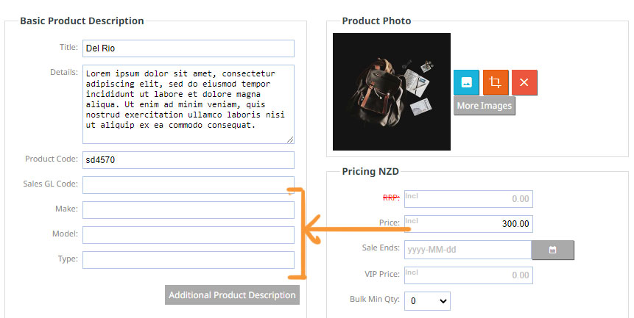This screenshot has width=634, height=318.
Task: Click the Sale Ends date field
Action: [468, 250]
